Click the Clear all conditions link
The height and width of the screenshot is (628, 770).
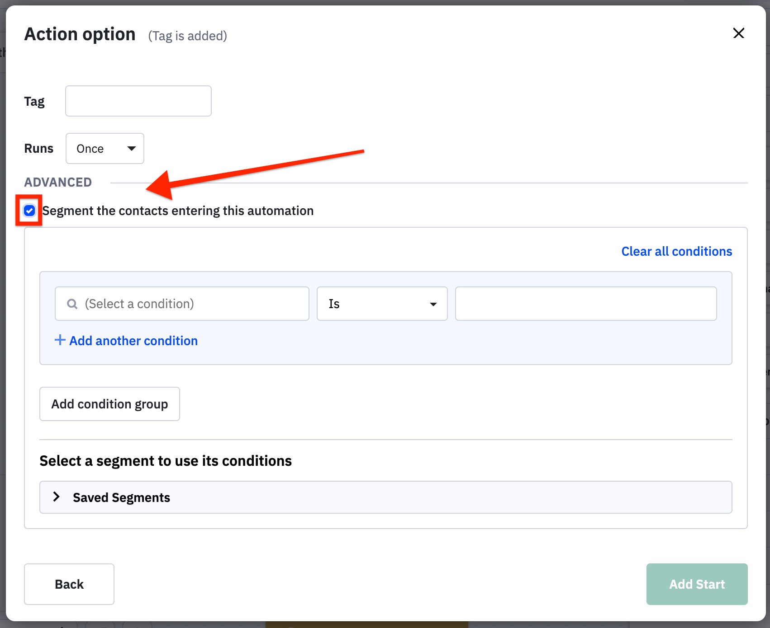point(676,251)
